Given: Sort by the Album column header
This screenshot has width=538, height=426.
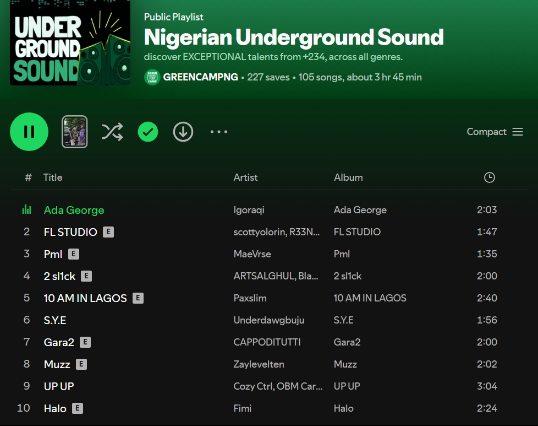Looking at the screenshot, I should (x=348, y=177).
